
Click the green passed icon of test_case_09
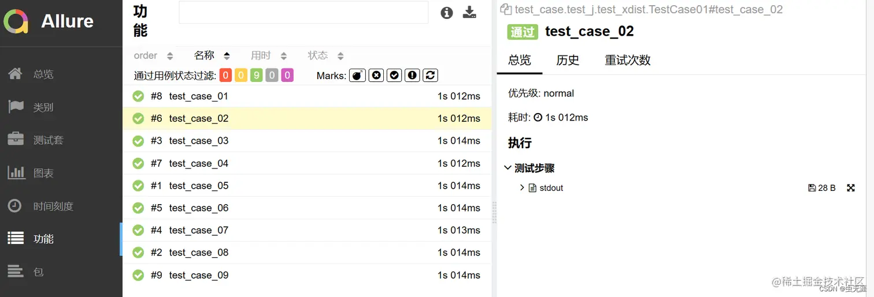pyautogui.click(x=138, y=275)
